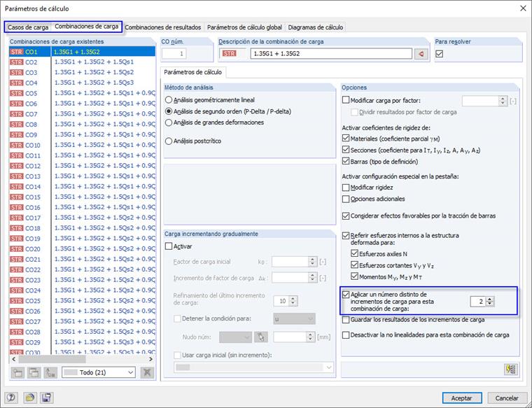Select CO2 in the combinations list

83,62
